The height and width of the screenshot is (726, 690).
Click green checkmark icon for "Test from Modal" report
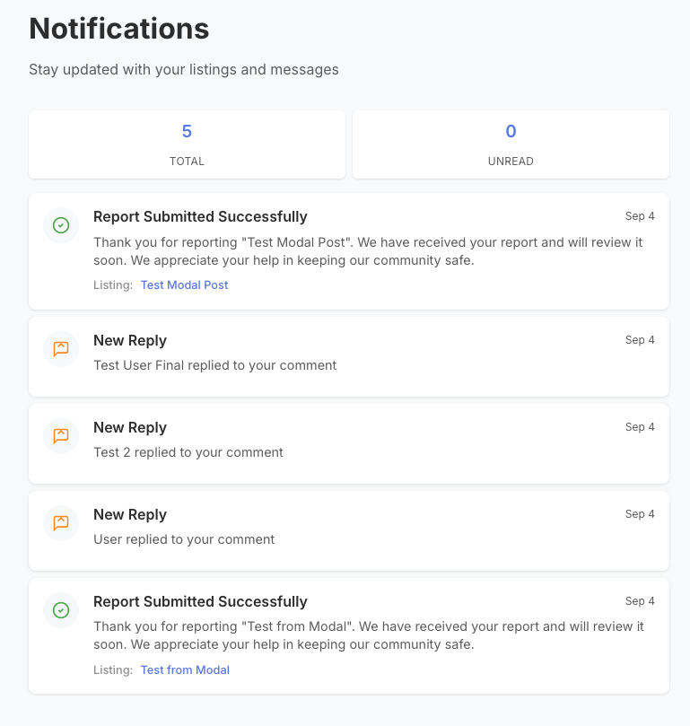click(61, 610)
